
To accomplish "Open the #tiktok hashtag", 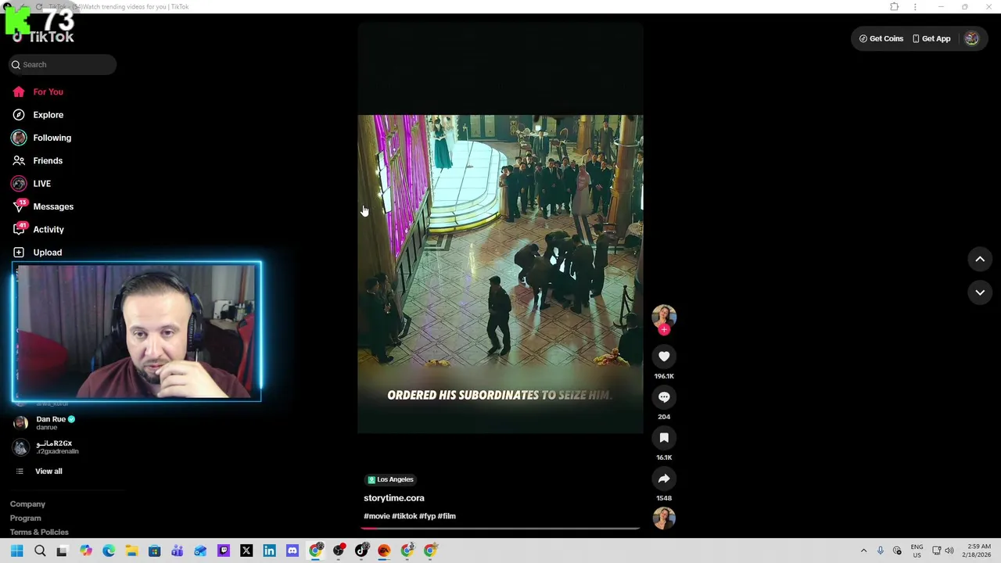I will point(404,516).
